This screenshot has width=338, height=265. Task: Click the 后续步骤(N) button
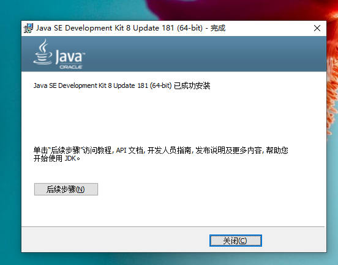point(66,189)
